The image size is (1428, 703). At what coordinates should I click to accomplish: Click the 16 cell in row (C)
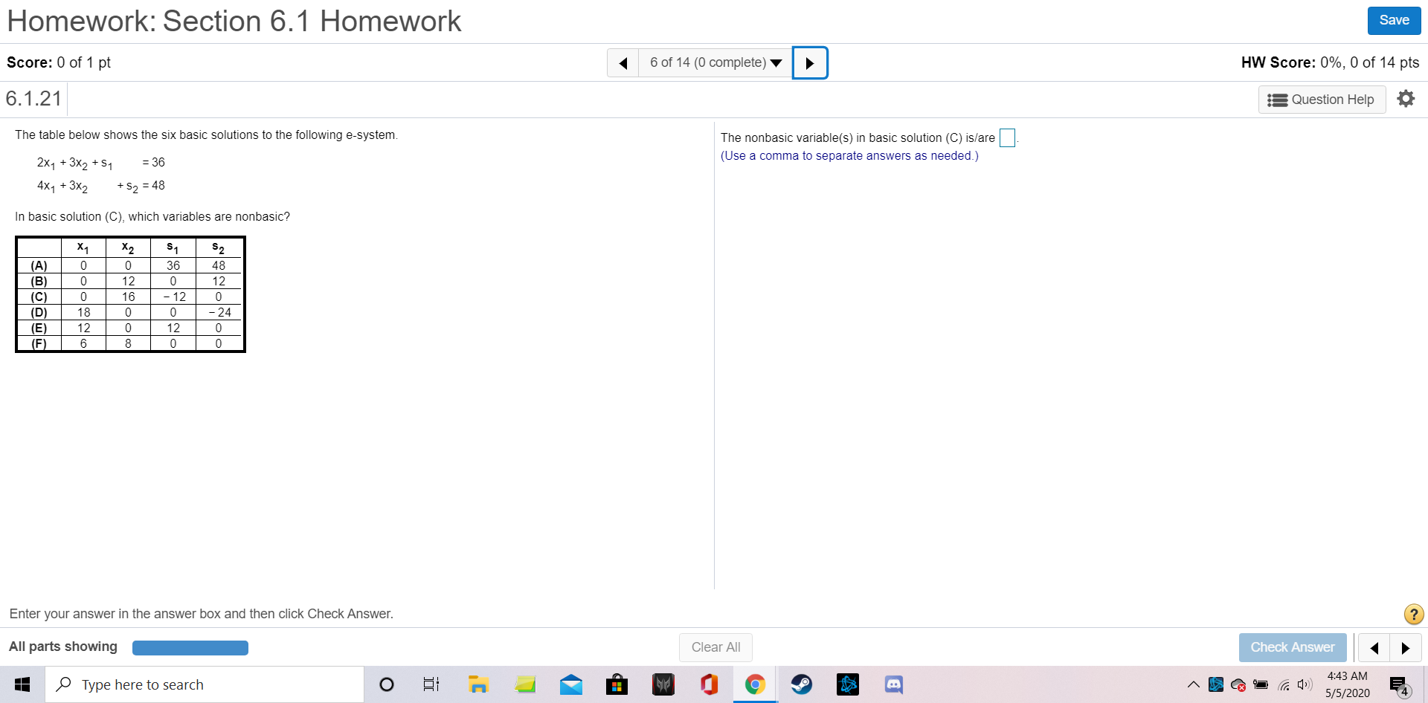pyautogui.click(x=128, y=297)
